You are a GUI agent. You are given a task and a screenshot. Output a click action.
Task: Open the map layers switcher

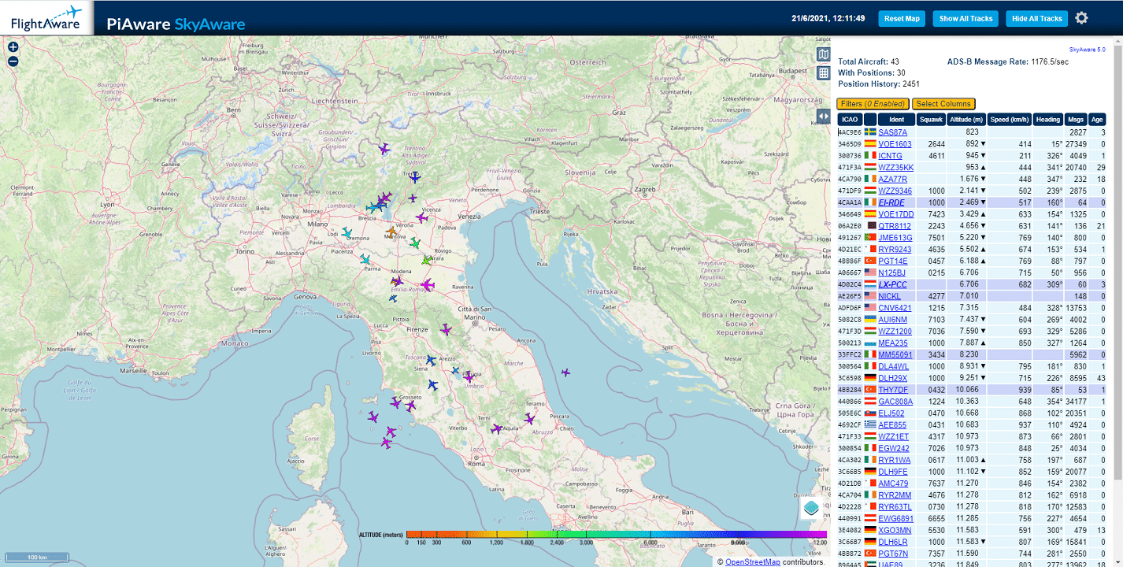(812, 506)
